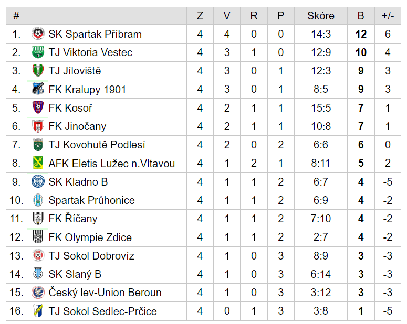Open the FK Olympie Zdice team link

90,237
